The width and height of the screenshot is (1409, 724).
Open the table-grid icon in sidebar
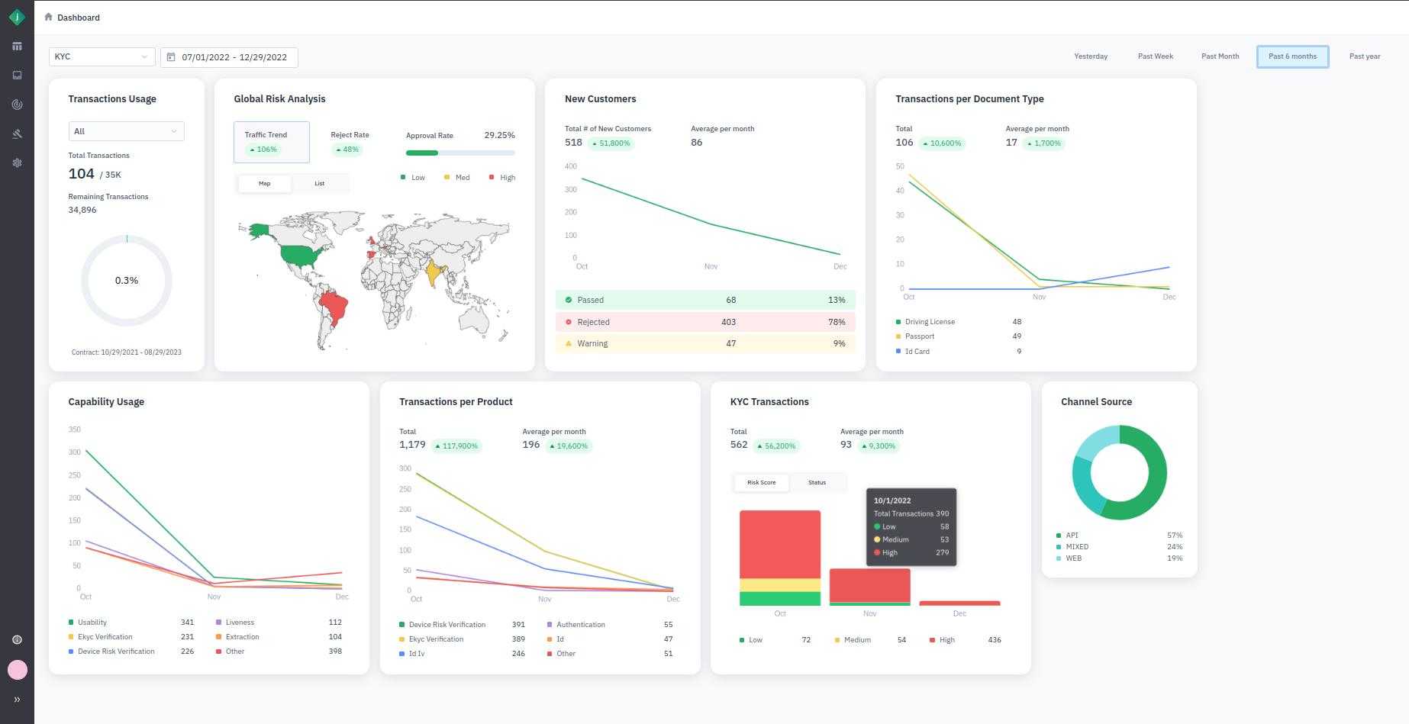17,47
